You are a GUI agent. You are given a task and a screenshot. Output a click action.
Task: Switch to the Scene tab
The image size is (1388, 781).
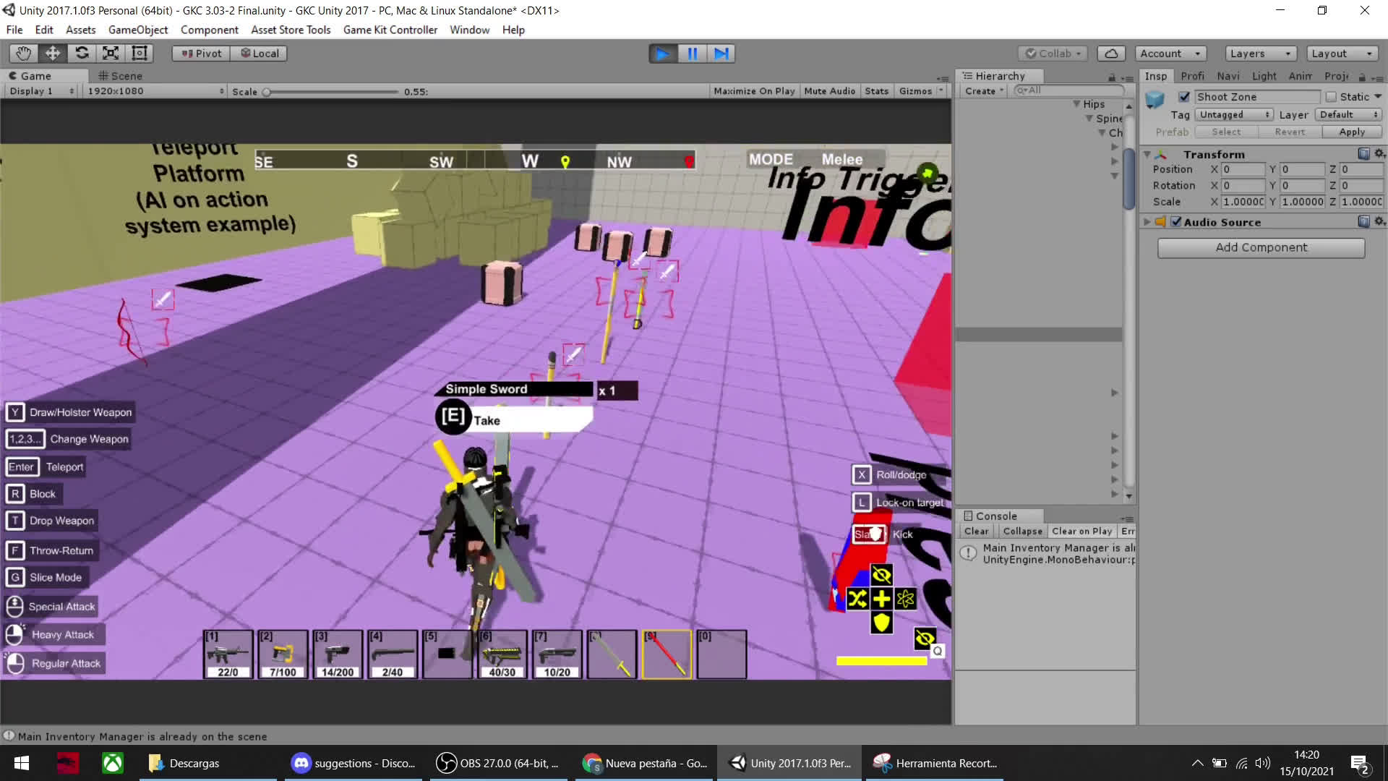click(x=120, y=76)
